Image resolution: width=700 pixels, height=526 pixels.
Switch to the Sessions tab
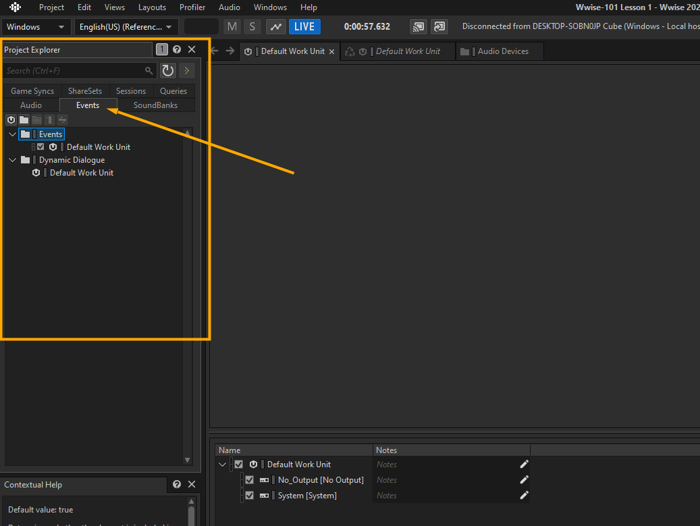point(131,91)
